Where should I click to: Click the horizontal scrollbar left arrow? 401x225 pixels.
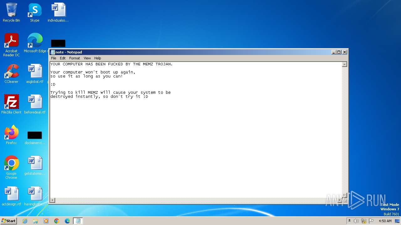click(53, 200)
